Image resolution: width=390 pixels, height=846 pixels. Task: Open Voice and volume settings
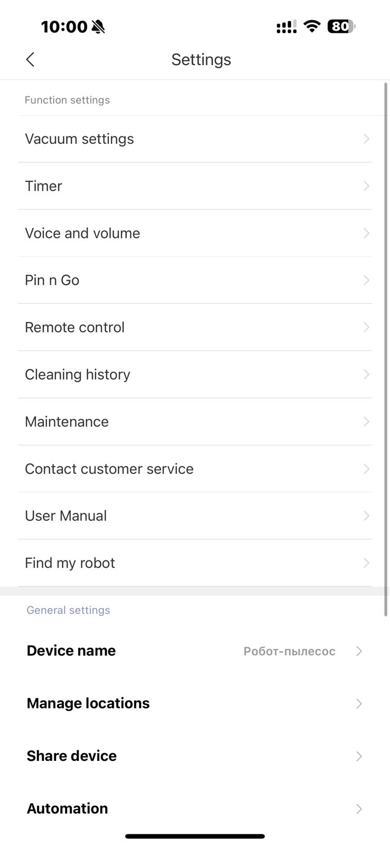(x=195, y=233)
